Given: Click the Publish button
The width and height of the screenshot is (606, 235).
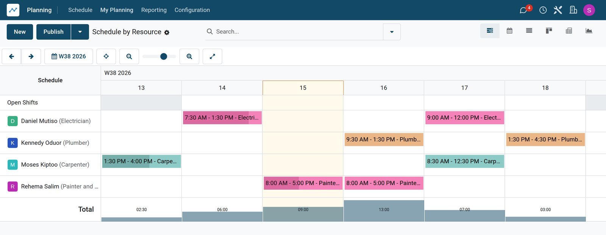Looking at the screenshot, I should coord(53,32).
